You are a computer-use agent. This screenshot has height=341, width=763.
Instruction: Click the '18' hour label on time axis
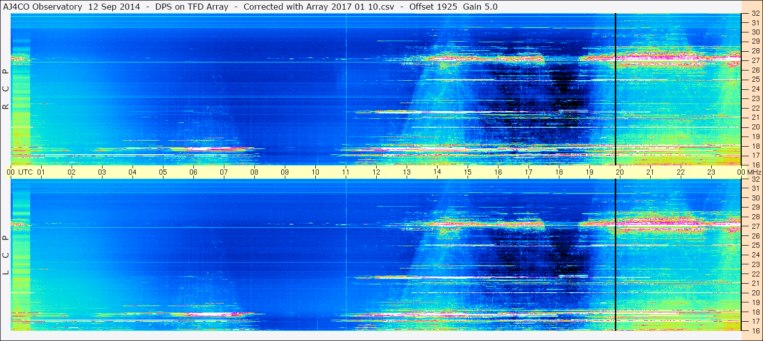(559, 172)
